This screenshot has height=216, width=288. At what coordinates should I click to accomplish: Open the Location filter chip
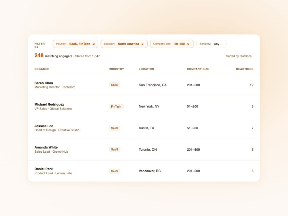[124, 44]
